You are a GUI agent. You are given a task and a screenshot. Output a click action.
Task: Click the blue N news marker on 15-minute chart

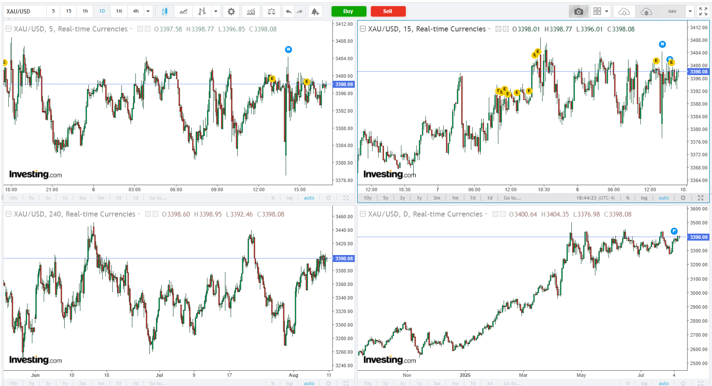point(662,44)
